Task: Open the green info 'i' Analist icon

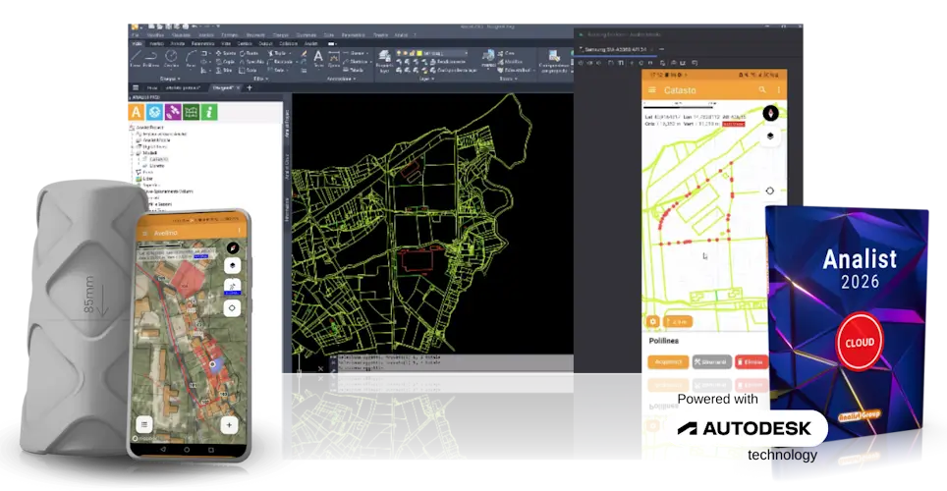Action: [x=209, y=112]
